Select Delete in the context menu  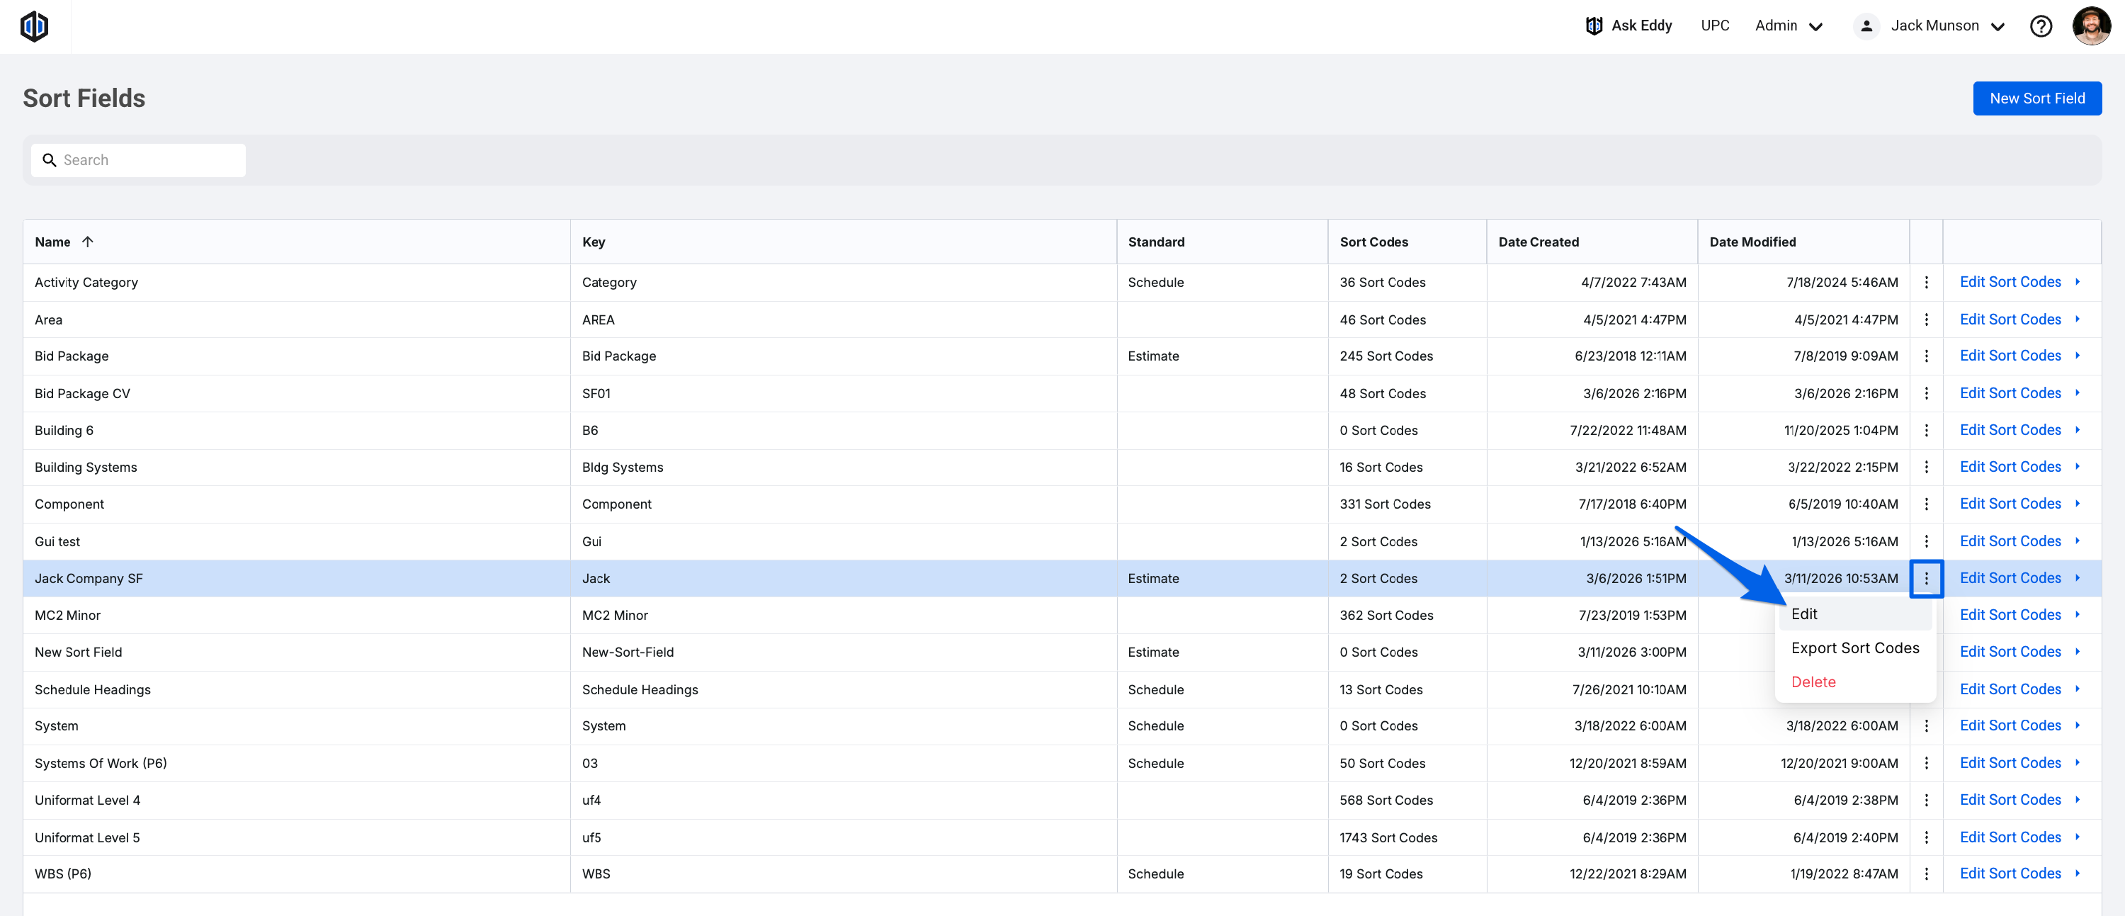(1813, 682)
